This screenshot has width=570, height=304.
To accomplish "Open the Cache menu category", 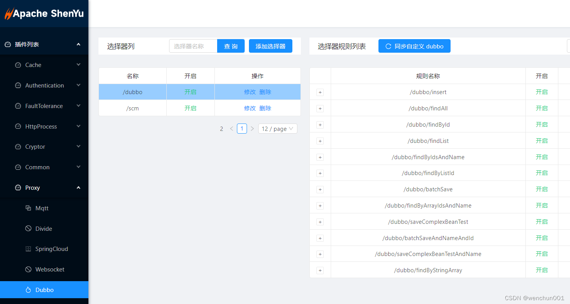I will (44, 65).
